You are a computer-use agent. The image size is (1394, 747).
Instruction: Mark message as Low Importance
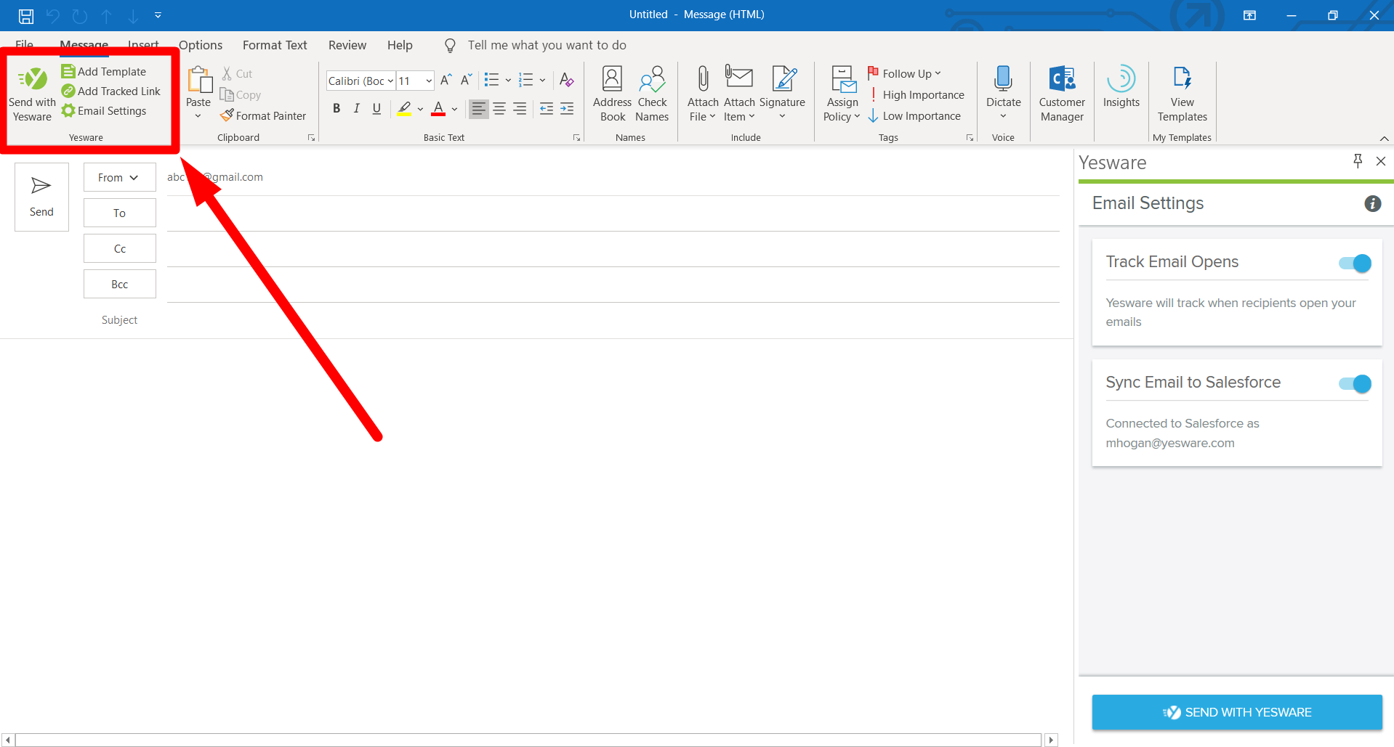914,115
